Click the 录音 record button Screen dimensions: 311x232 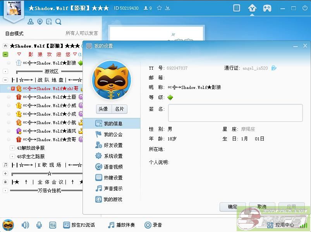tap(153, 225)
